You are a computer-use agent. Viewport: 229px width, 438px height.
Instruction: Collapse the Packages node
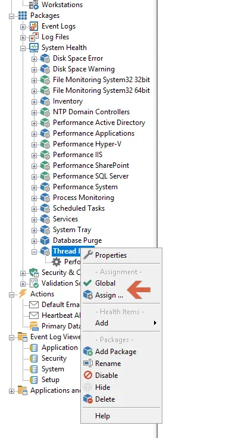[x=11, y=16]
